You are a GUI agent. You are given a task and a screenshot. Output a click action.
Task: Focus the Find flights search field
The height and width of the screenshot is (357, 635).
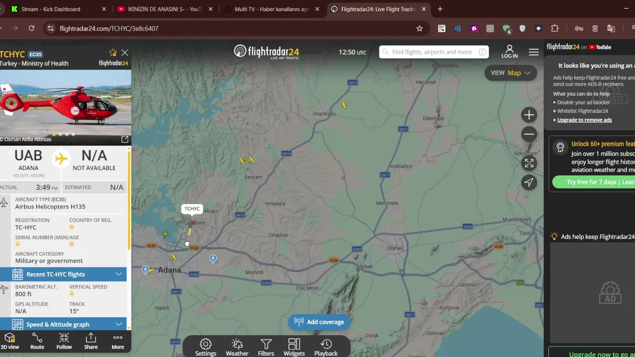point(434,52)
